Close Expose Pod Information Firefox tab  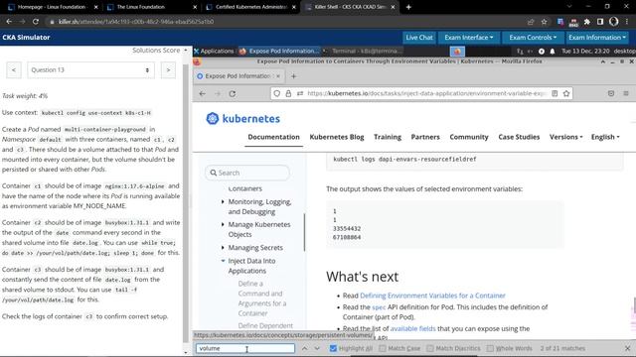278,76
